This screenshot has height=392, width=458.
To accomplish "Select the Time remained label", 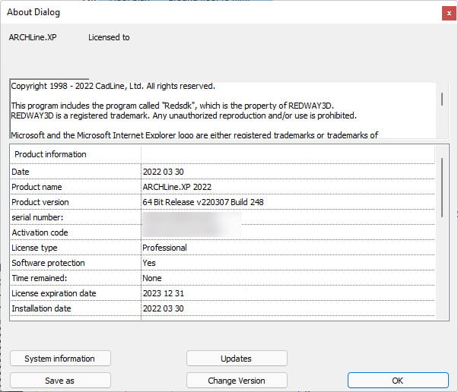I will 40,278.
